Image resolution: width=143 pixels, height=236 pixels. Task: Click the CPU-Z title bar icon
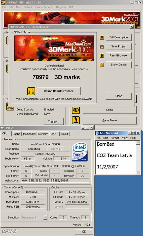pos(2,128)
